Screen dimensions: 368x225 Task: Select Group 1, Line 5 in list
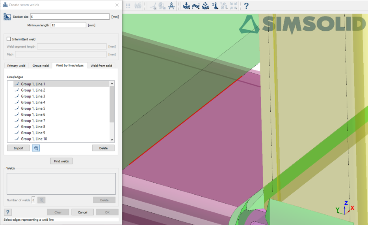point(33,109)
